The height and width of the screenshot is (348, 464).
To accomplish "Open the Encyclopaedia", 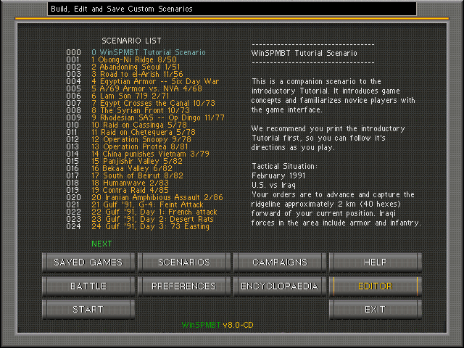I will coord(280,286).
